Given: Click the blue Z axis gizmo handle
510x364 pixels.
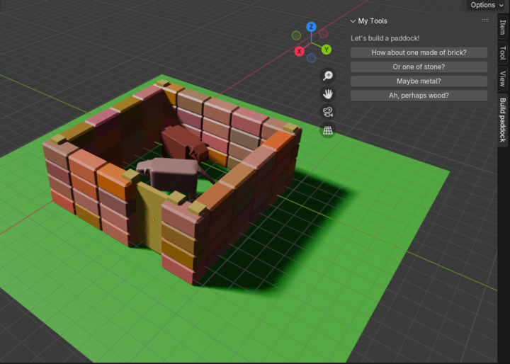Looking at the screenshot, I should coord(311,27).
